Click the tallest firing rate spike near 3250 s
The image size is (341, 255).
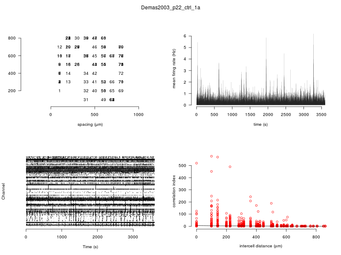[313, 34]
